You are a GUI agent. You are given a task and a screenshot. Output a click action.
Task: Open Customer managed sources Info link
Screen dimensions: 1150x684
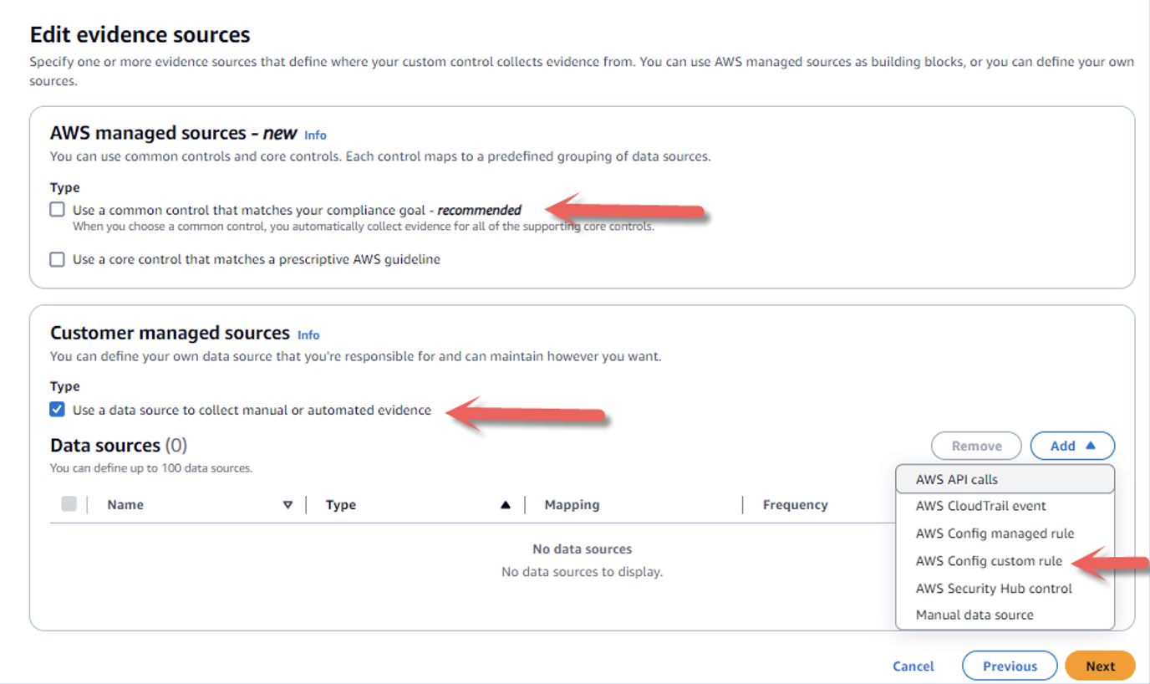(x=308, y=334)
